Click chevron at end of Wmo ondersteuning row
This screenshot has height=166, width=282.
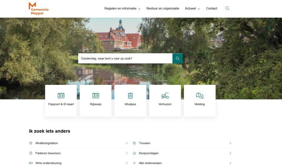(127, 163)
